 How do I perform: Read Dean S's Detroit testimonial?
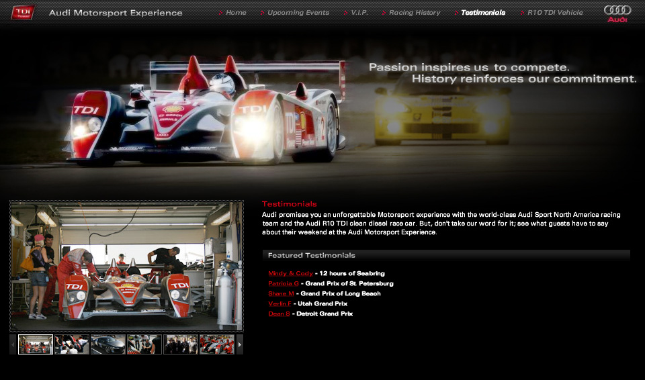click(279, 314)
